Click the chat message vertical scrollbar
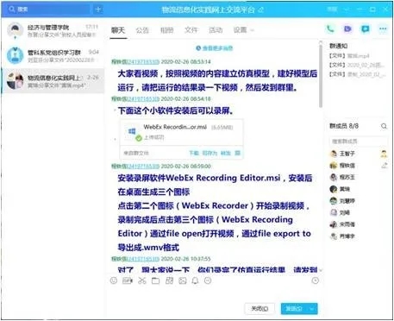This screenshot has width=394, height=321. pos(321,76)
